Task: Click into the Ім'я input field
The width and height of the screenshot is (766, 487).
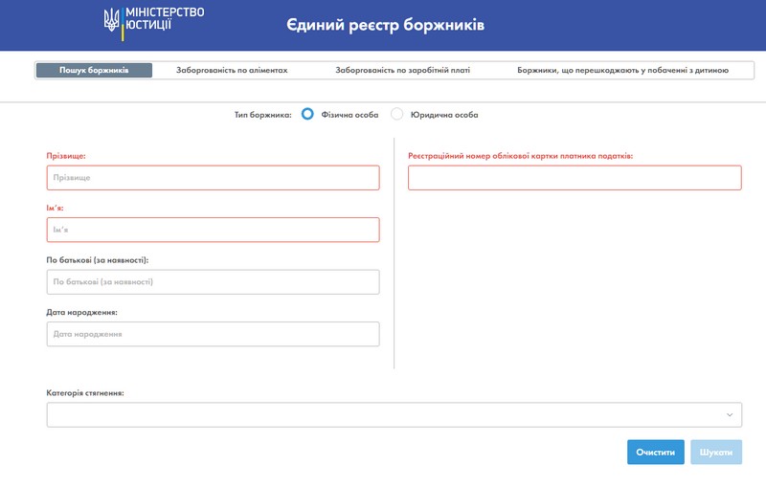Action: pos(213,230)
